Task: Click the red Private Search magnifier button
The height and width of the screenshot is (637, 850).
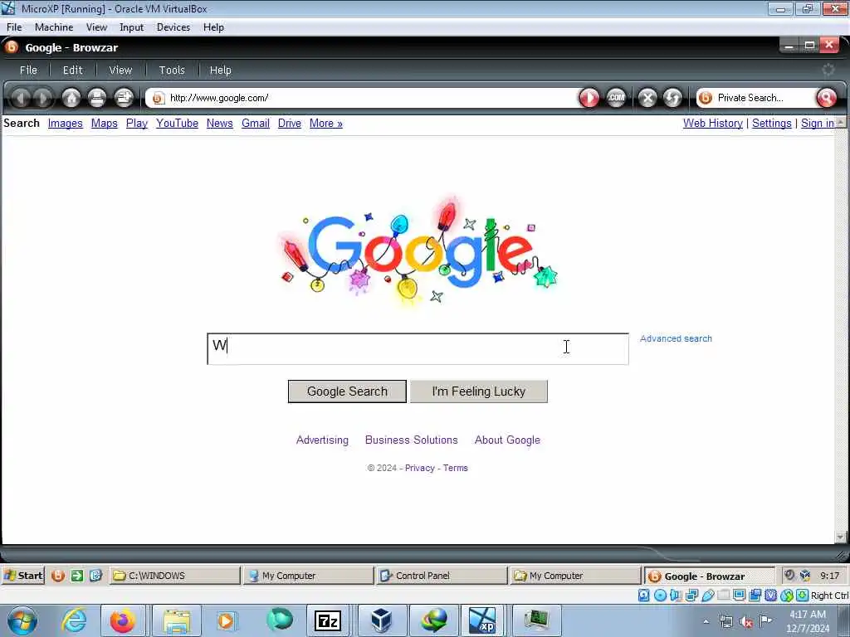Action: coord(826,98)
